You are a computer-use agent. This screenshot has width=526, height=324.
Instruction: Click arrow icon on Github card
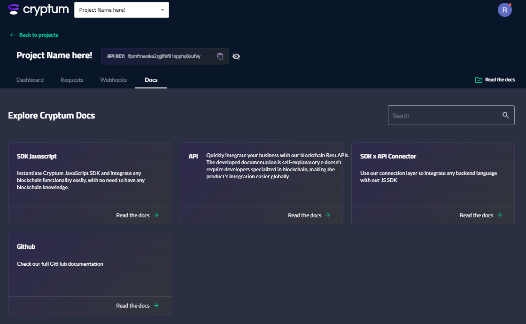pyautogui.click(x=156, y=306)
